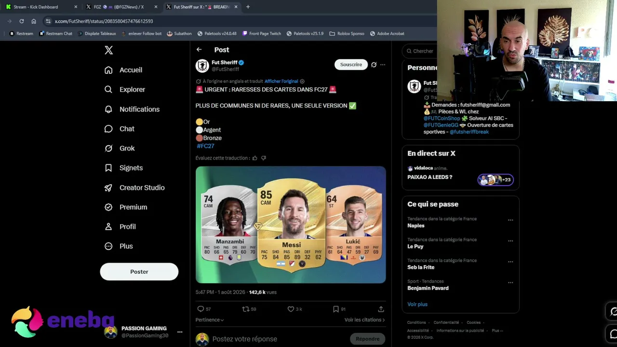This screenshot has height=347, width=617.
Task: Switch to the FGZ (@FGZNews) tab
Action: click(x=121, y=7)
